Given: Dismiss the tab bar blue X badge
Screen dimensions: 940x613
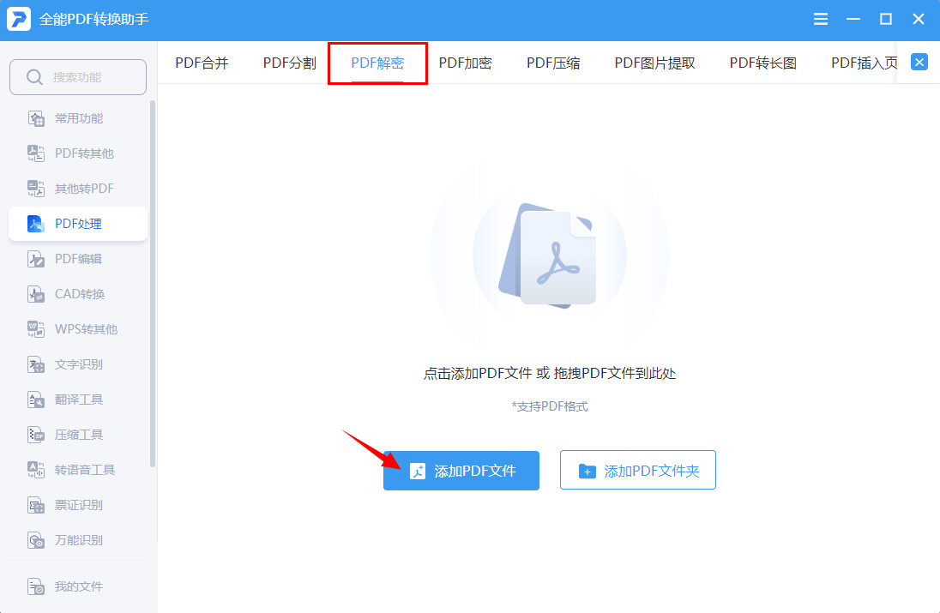Looking at the screenshot, I should tap(919, 62).
